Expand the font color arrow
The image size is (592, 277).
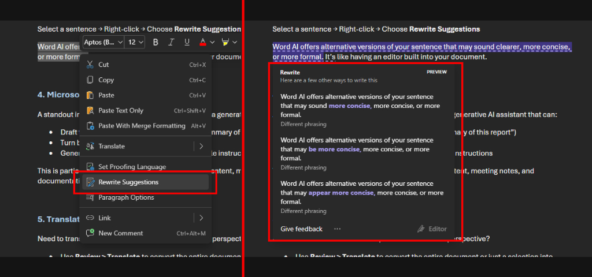212,42
